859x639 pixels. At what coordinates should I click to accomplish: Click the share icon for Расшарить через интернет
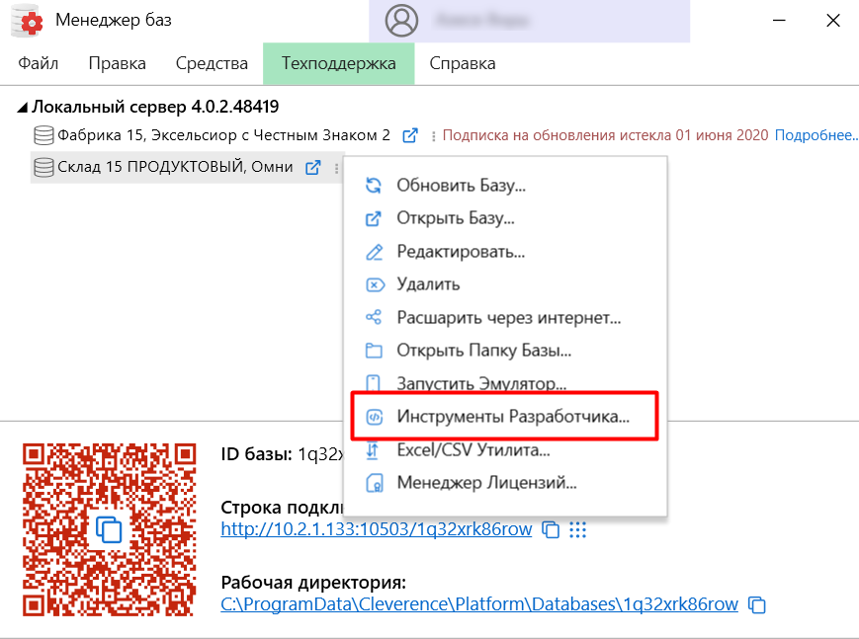click(x=377, y=317)
